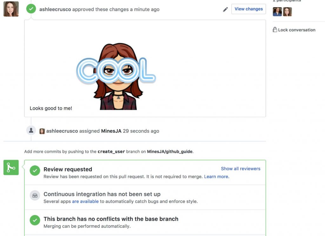
Task: Click the Lock conversation link
Action: pyautogui.click(x=297, y=30)
